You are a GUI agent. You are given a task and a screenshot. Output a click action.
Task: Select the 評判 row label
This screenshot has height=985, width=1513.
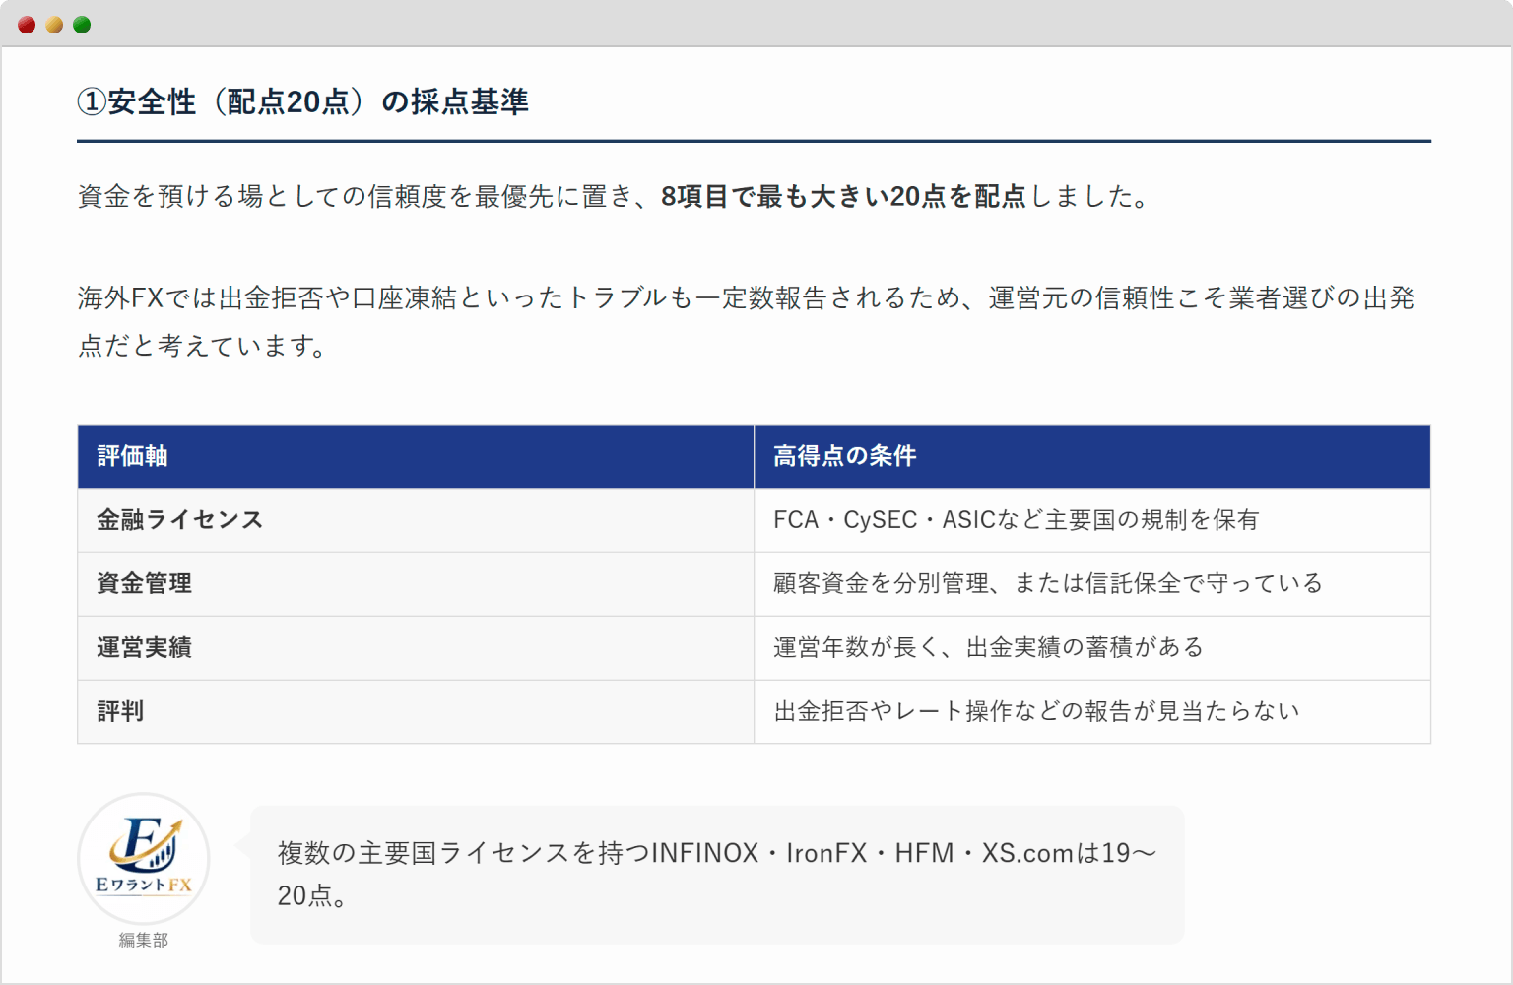tap(120, 711)
